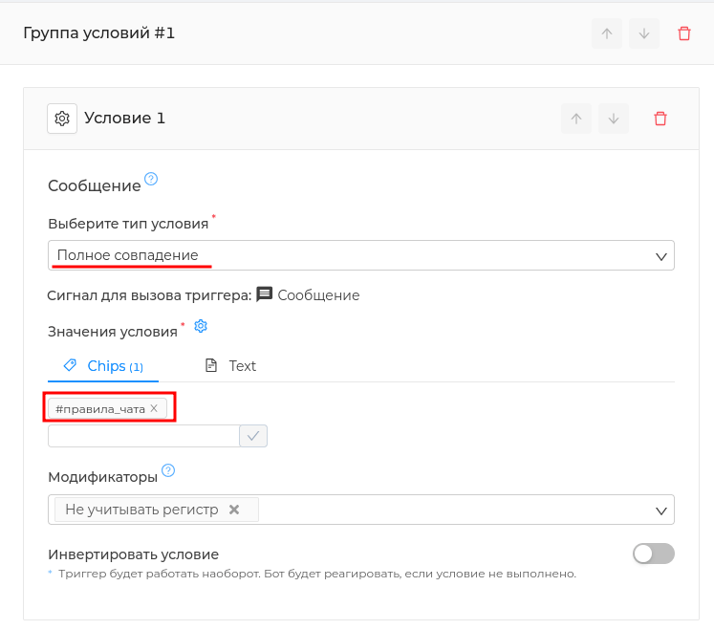
Task: Switch to the Chips tab
Action: (103, 366)
